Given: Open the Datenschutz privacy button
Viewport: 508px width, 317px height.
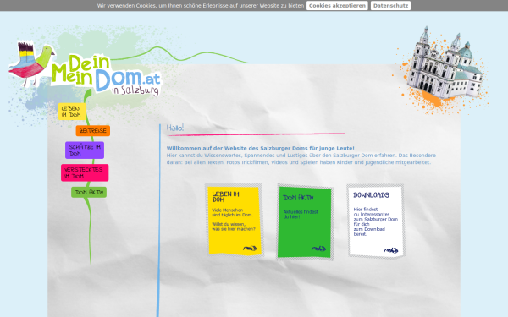Looking at the screenshot, I should coord(390,6).
